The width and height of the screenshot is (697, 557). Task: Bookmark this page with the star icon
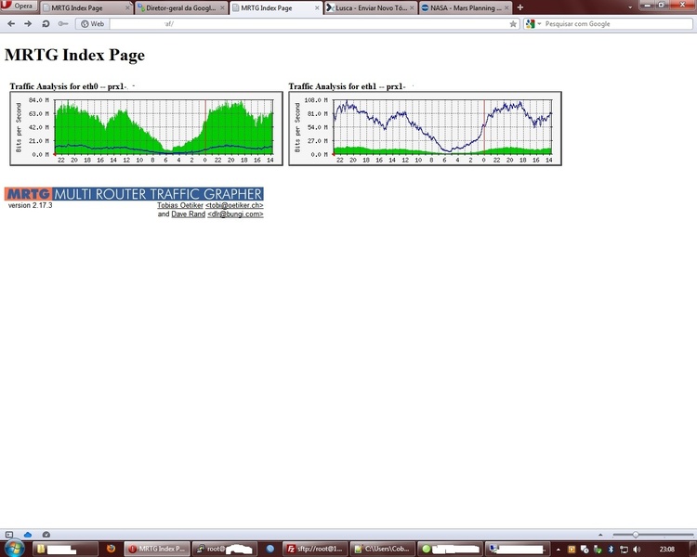pos(513,24)
